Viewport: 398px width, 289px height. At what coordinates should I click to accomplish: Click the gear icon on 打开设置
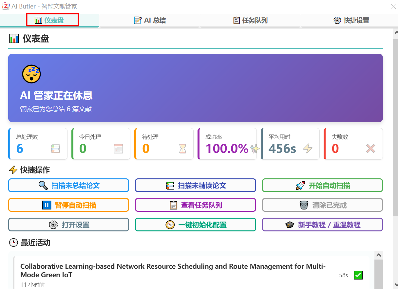click(x=53, y=225)
